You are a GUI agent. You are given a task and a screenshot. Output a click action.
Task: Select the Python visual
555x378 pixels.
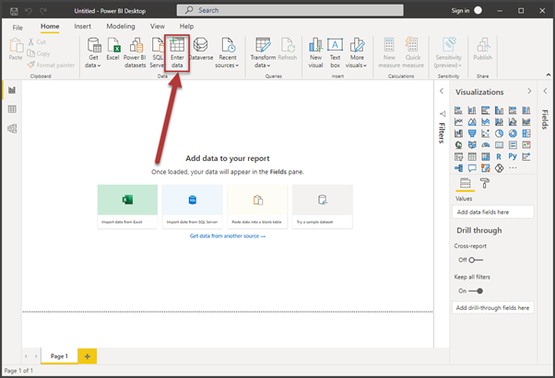click(x=513, y=156)
